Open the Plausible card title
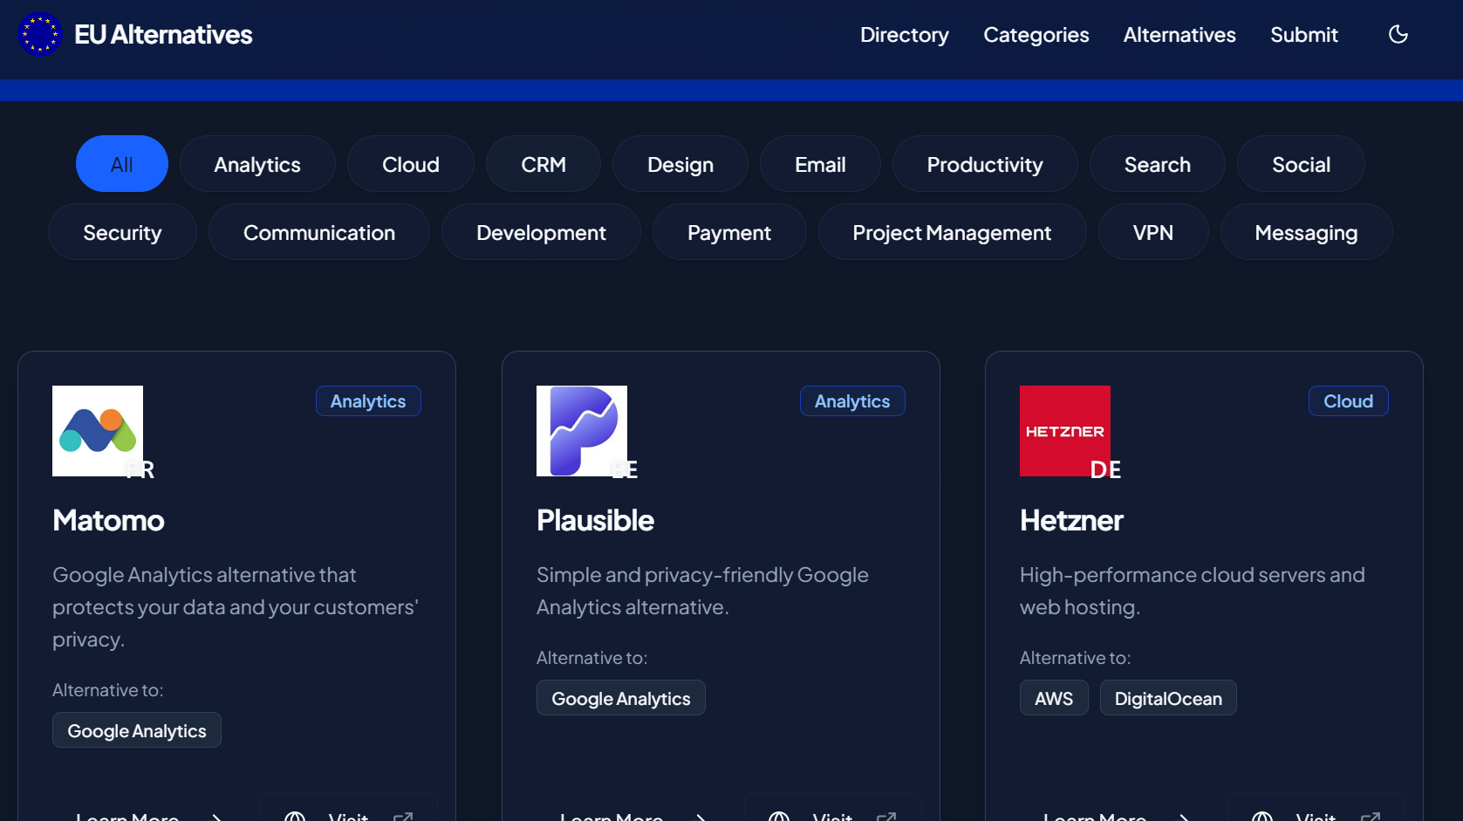Viewport: 1463px width, 821px height. (595, 521)
